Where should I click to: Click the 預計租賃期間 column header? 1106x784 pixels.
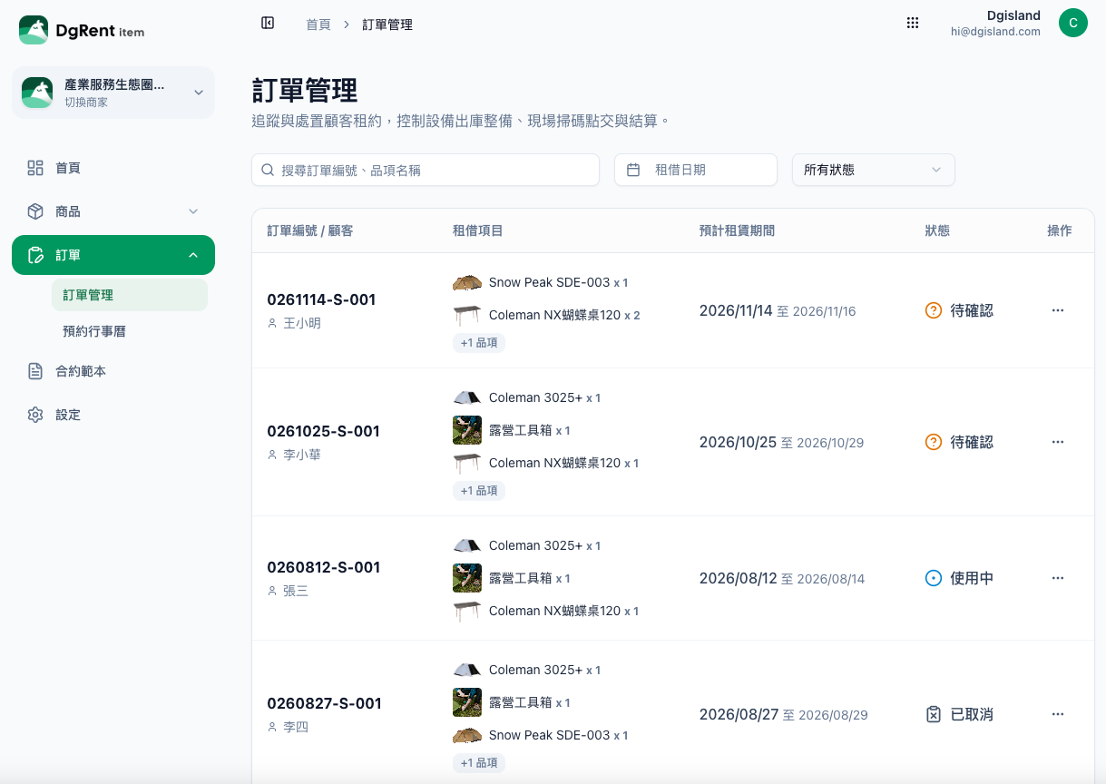[737, 230]
